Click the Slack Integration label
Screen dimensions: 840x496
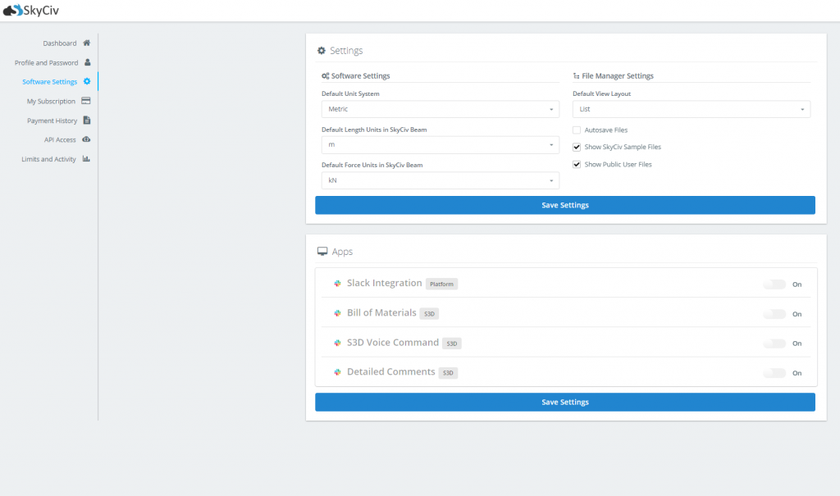[x=384, y=283]
